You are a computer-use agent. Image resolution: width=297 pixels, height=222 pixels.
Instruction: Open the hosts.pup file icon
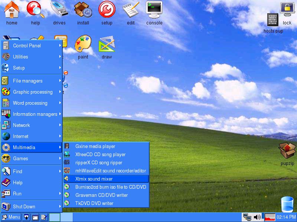pos(273,20)
